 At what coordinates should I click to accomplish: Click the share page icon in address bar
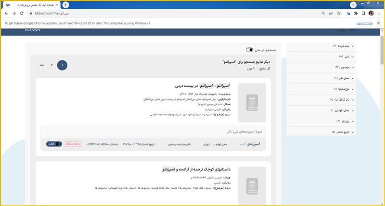click(331, 13)
